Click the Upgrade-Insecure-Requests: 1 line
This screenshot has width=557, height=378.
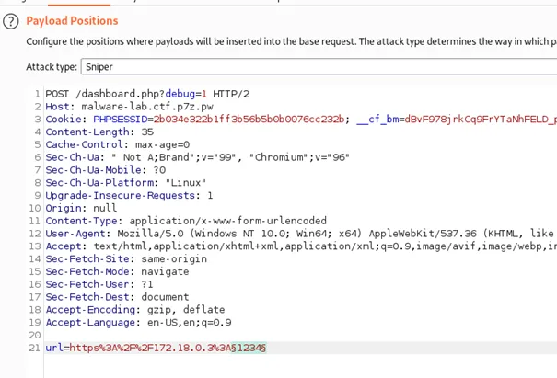point(129,196)
